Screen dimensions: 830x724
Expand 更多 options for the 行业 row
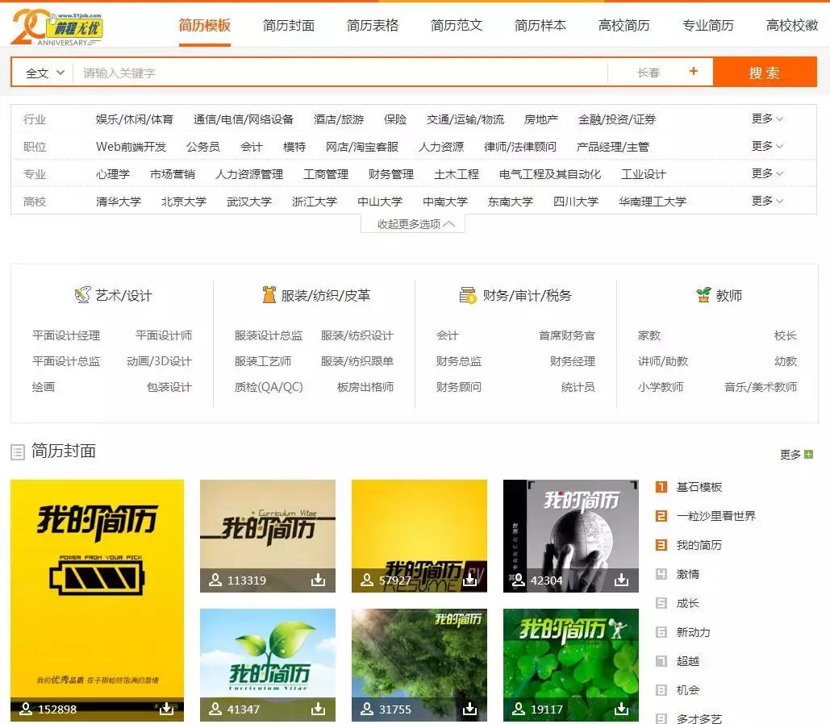point(766,118)
